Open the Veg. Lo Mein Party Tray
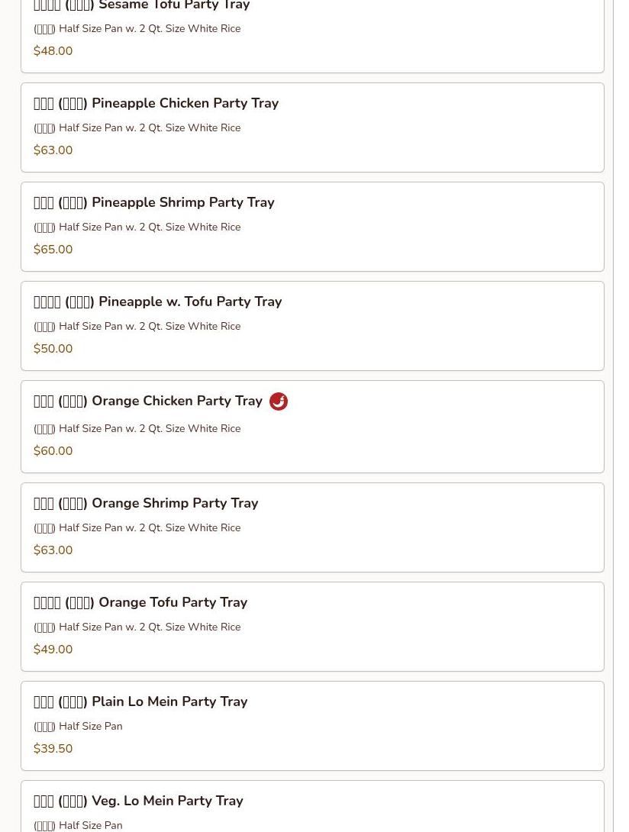 pyautogui.click(x=312, y=807)
